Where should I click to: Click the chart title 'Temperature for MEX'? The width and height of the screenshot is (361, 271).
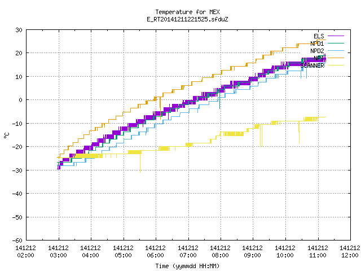click(x=187, y=12)
